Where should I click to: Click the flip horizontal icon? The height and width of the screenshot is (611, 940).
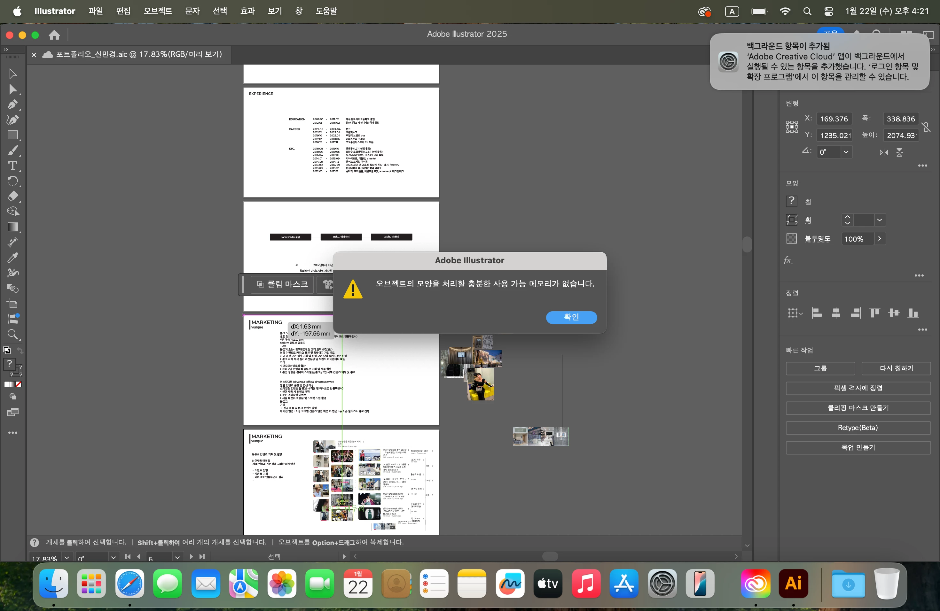coord(883,152)
